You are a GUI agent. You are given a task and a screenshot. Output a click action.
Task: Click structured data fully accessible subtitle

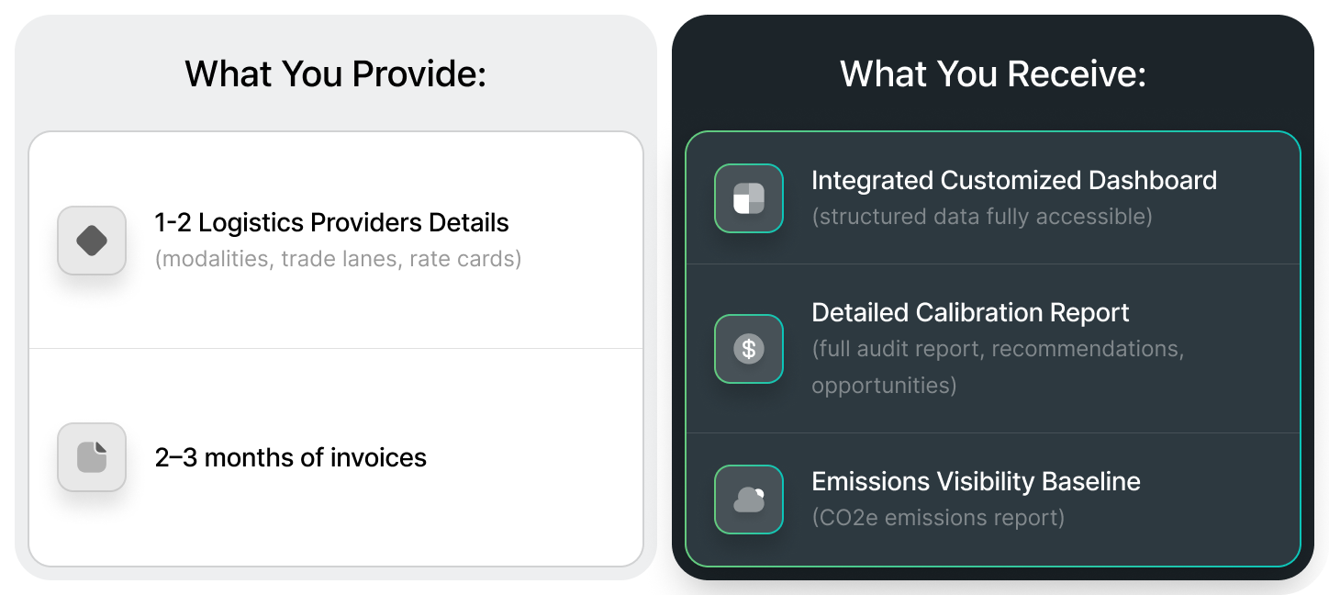(x=982, y=217)
